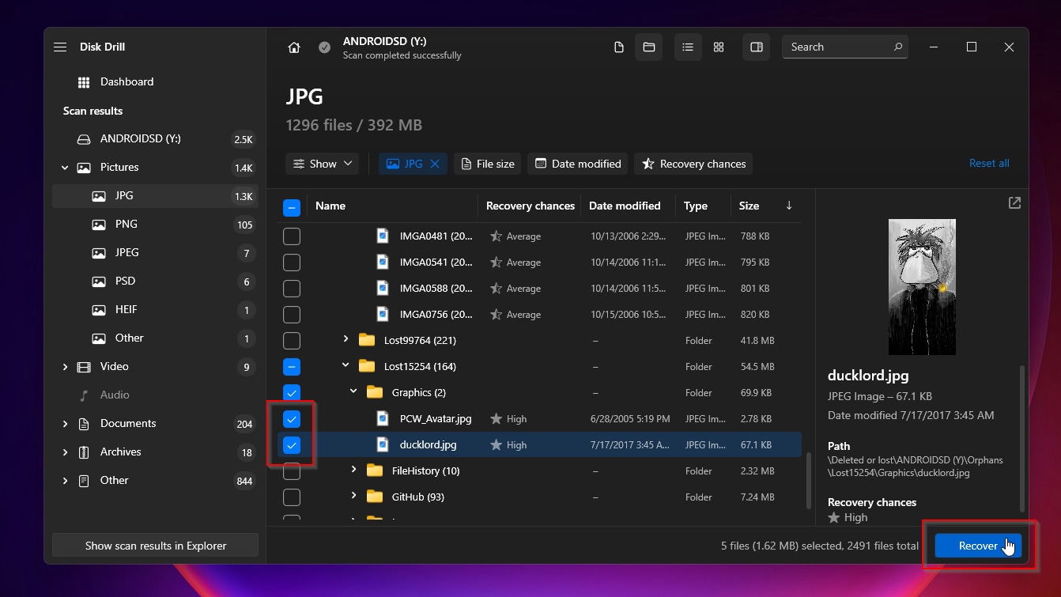Click the scan completed checkmark status icon
This screenshot has height=597, width=1061.
coord(324,47)
